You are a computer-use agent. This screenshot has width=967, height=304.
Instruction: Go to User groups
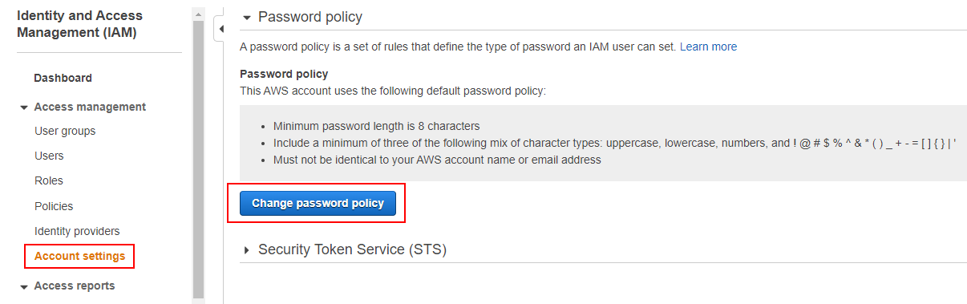tap(65, 131)
